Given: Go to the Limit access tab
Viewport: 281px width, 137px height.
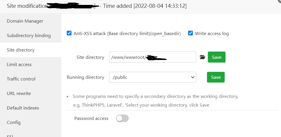Looking at the screenshot, I should click(x=19, y=65).
